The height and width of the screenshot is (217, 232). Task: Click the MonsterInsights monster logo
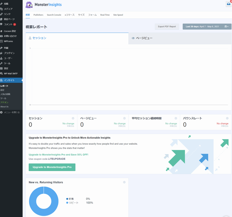tap(29, 5)
